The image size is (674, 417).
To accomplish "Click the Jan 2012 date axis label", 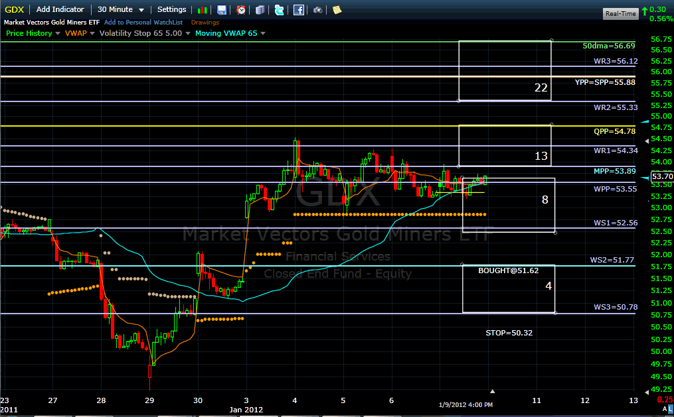I will click(246, 410).
